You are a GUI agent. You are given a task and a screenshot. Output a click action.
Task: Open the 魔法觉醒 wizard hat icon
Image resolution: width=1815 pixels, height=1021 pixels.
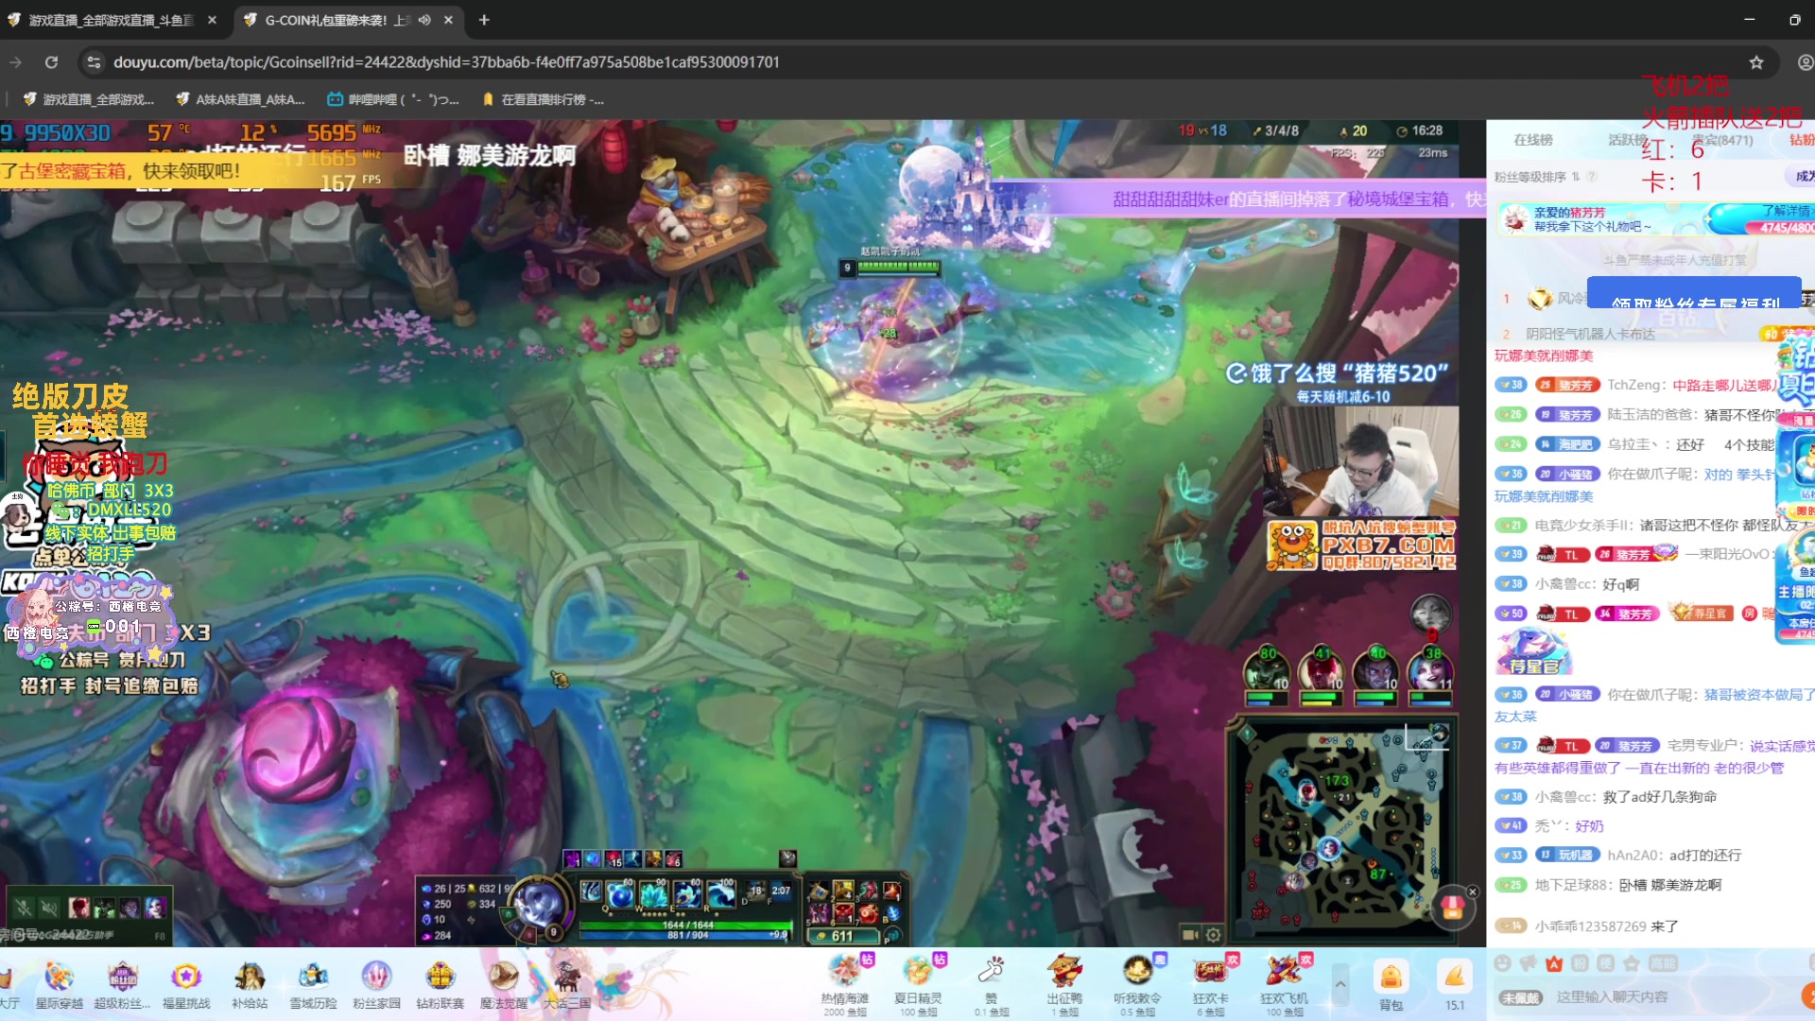click(x=503, y=983)
